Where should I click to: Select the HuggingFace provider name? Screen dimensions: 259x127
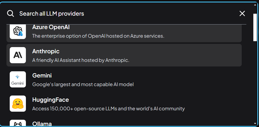click(50, 100)
